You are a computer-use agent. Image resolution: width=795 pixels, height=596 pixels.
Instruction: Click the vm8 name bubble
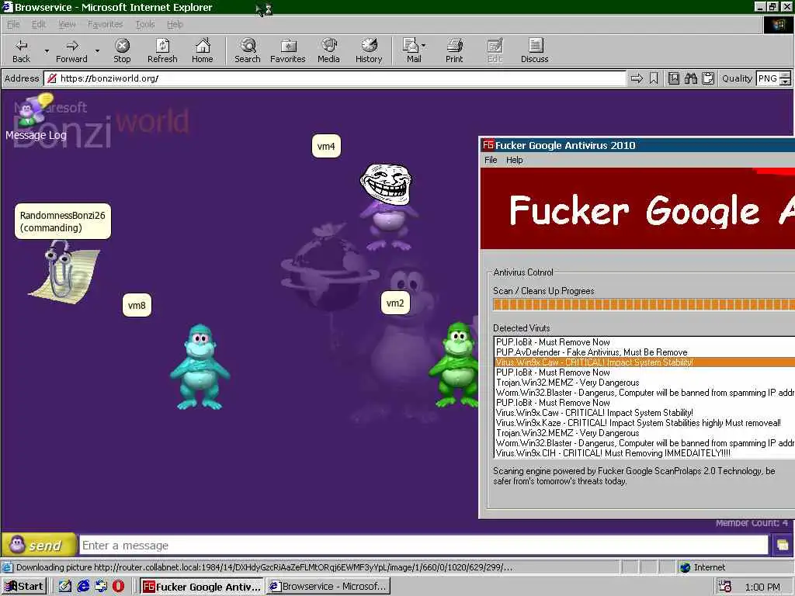[137, 305]
